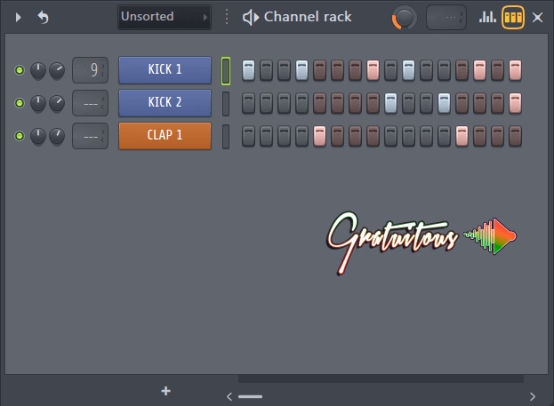
Task: Click the left scroll arrow at bottom
Action: [x=229, y=396]
